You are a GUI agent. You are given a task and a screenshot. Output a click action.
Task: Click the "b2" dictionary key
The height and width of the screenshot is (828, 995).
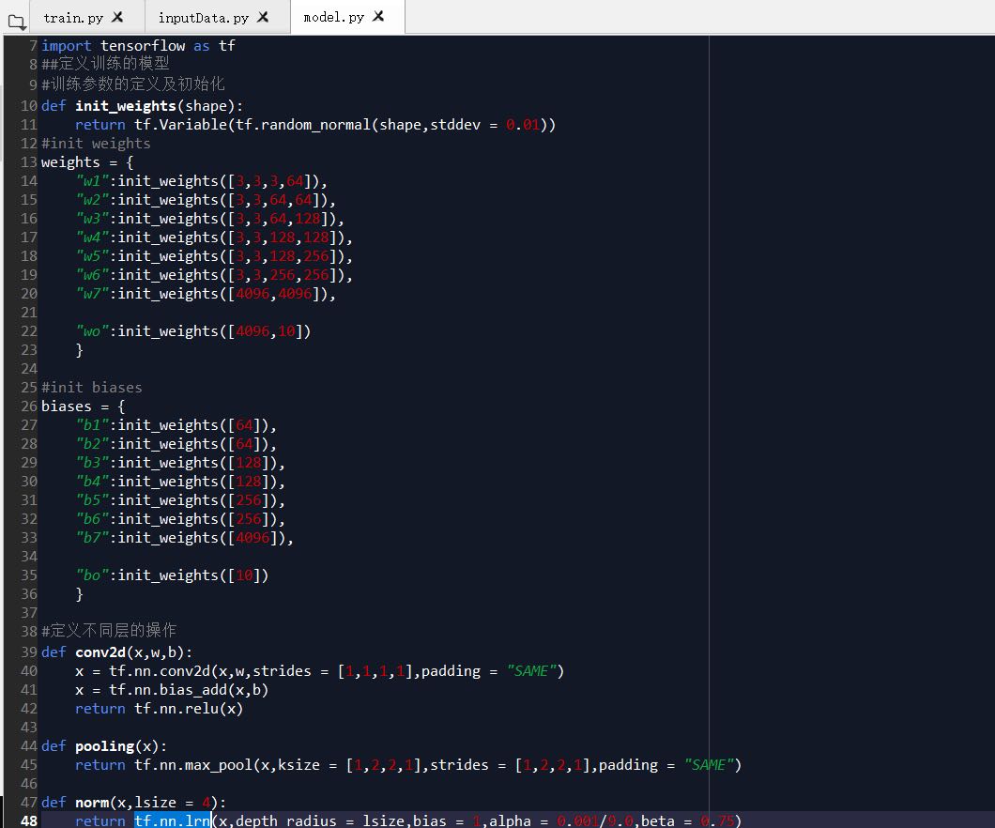pos(92,443)
